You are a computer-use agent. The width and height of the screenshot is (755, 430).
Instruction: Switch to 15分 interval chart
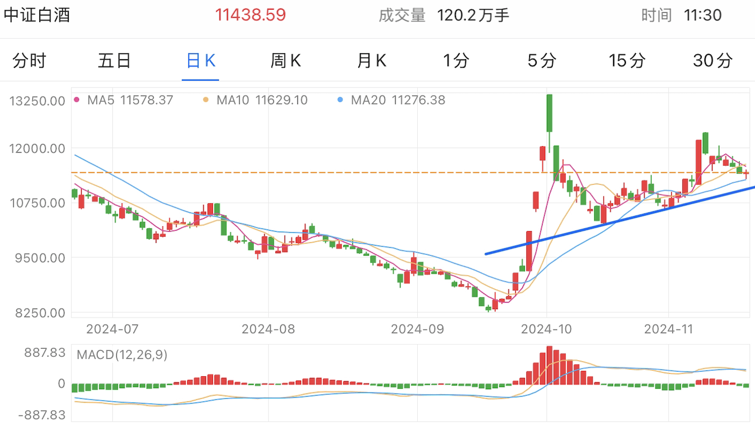(626, 61)
